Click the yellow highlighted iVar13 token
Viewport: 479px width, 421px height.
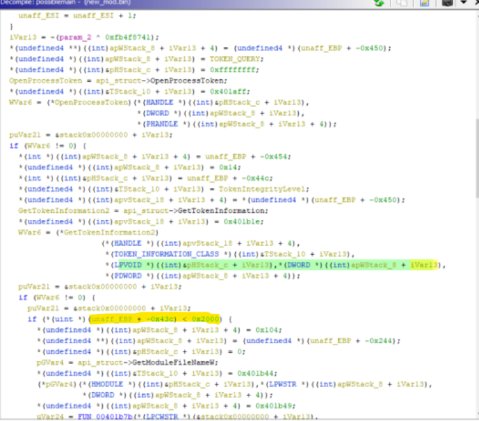click(424, 265)
